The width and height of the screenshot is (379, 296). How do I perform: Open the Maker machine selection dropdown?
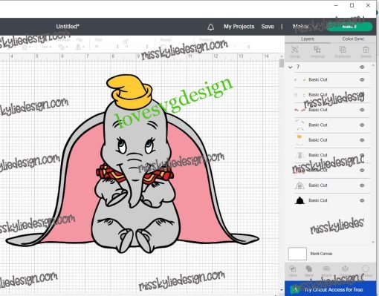point(305,27)
